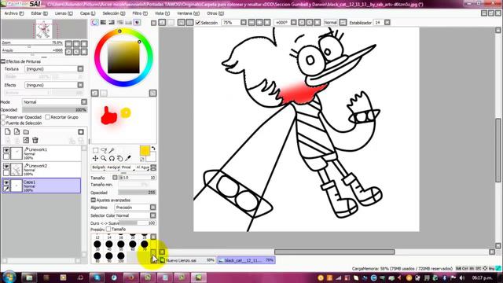
Task: Click toolbar zoom out minus button
Action: [x=251, y=23]
